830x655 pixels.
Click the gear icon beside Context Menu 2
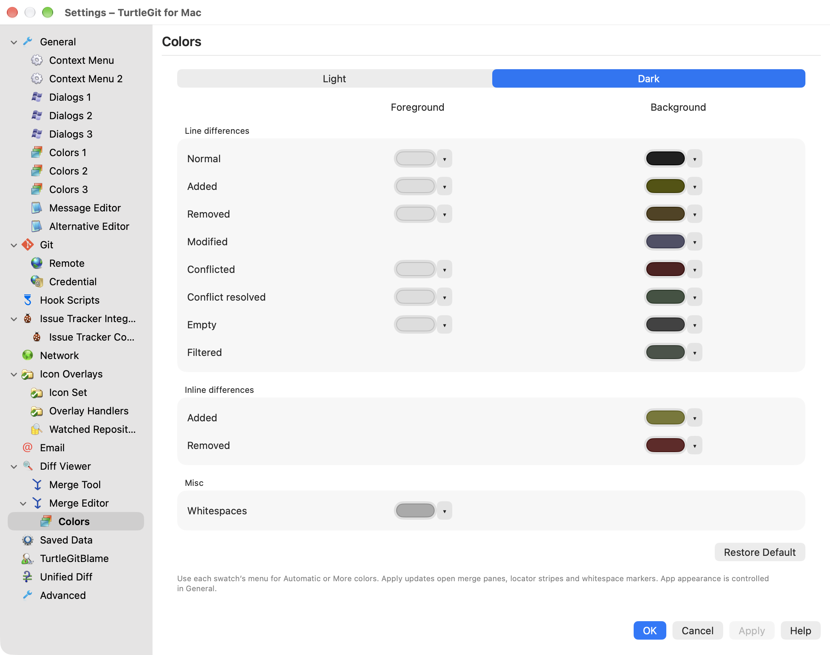click(x=37, y=79)
